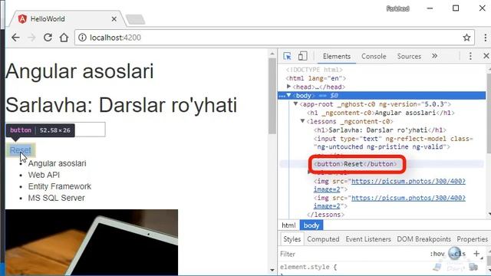Click the Reset button on the page
The width and height of the screenshot is (491, 276).
coord(21,150)
